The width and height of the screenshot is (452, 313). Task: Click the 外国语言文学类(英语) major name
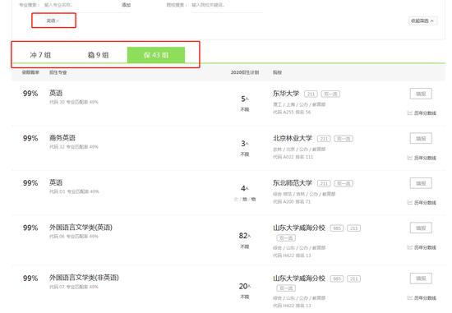pos(81,228)
